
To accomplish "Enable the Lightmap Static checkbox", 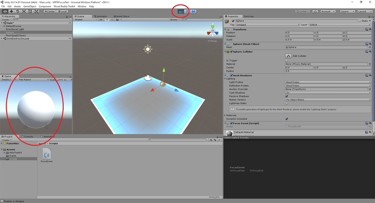I will coord(286,103).
